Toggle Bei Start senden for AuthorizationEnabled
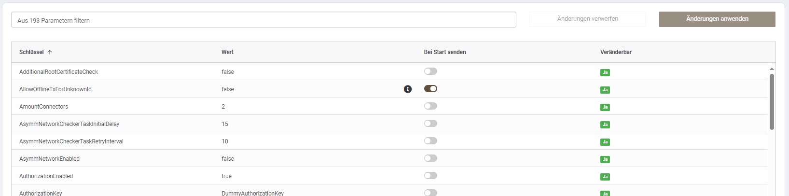Image resolution: width=789 pixels, height=196 pixels. (x=430, y=176)
